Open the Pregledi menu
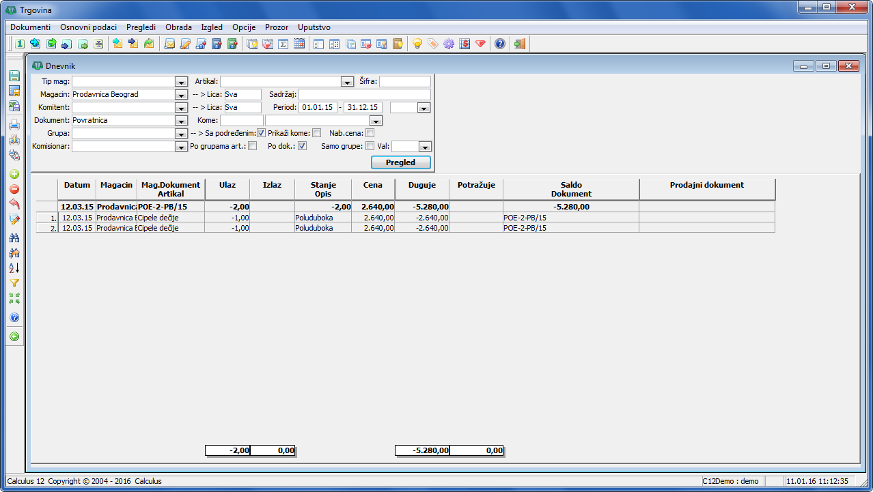This screenshot has width=873, height=492. [x=141, y=27]
